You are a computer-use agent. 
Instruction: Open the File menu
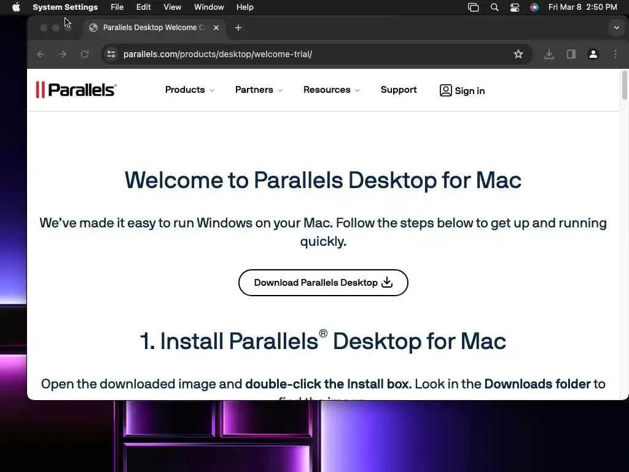(117, 7)
